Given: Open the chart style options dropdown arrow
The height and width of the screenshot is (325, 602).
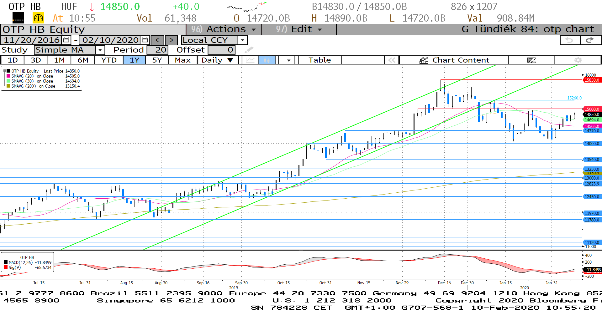Looking at the screenshot, I should point(288,60).
